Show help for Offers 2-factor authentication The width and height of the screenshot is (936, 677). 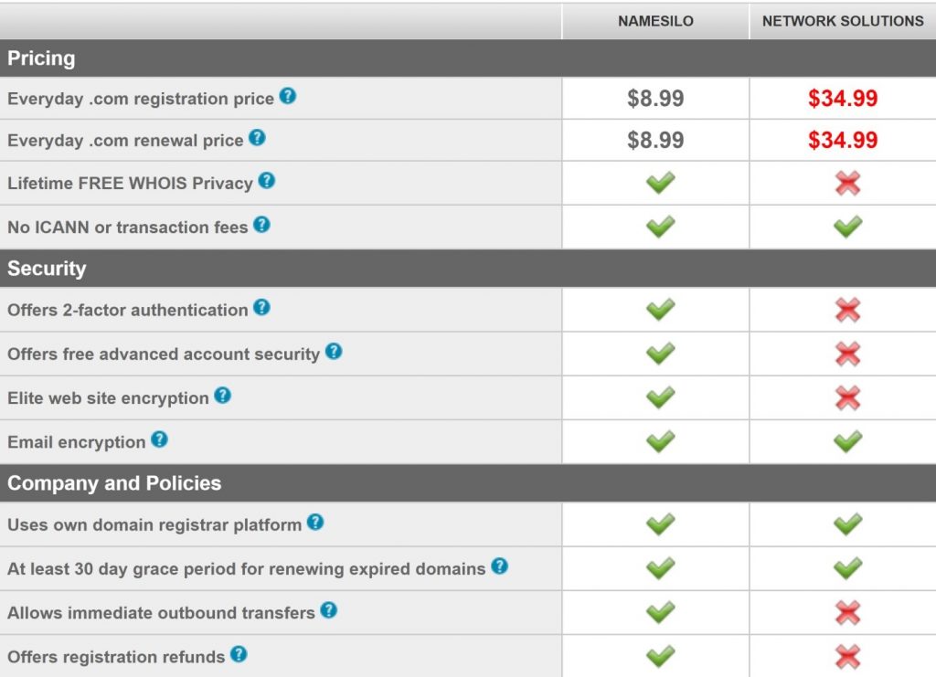(261, 308)
